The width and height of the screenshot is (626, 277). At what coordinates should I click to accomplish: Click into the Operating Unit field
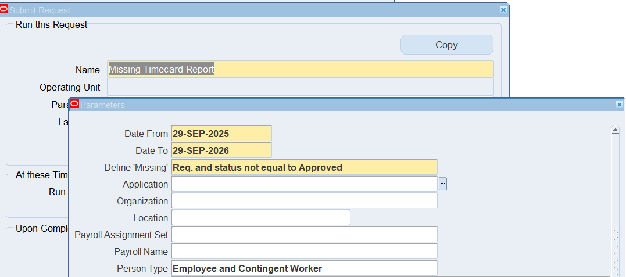click(x=300, y=87)
